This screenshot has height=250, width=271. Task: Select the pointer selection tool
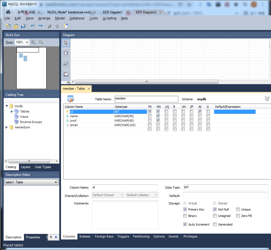pos(66,42)
